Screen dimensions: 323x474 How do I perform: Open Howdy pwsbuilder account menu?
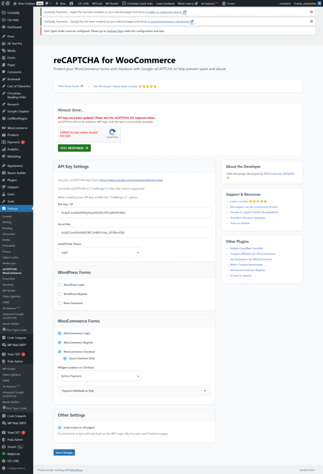(x=307, y=4)
